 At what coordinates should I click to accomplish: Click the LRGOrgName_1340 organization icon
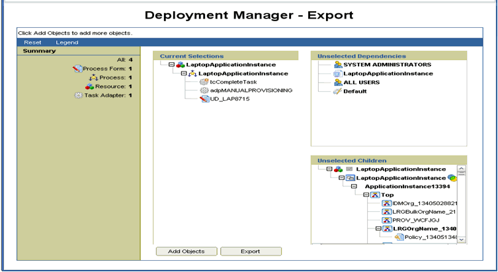(x=387, y=228)
